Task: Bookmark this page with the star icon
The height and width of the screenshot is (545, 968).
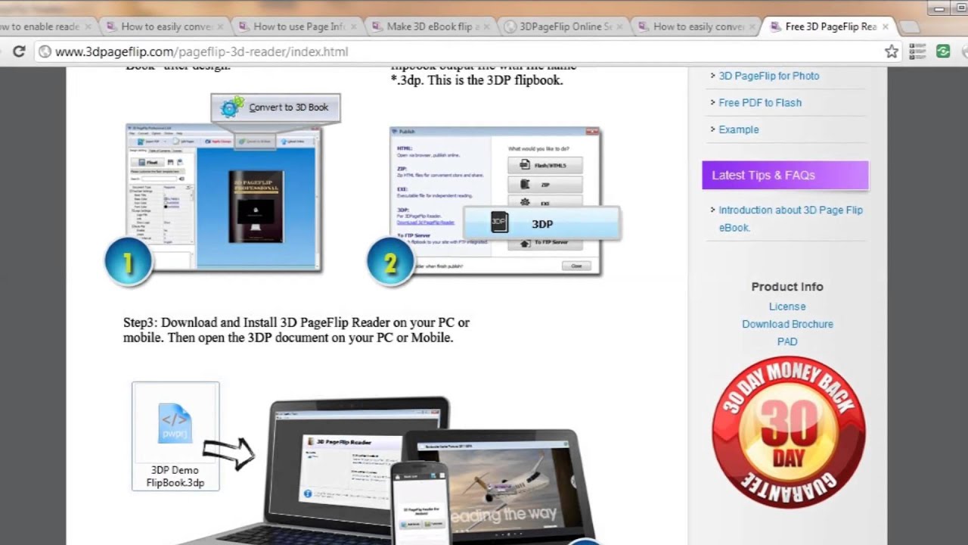Action: (892, 51)
